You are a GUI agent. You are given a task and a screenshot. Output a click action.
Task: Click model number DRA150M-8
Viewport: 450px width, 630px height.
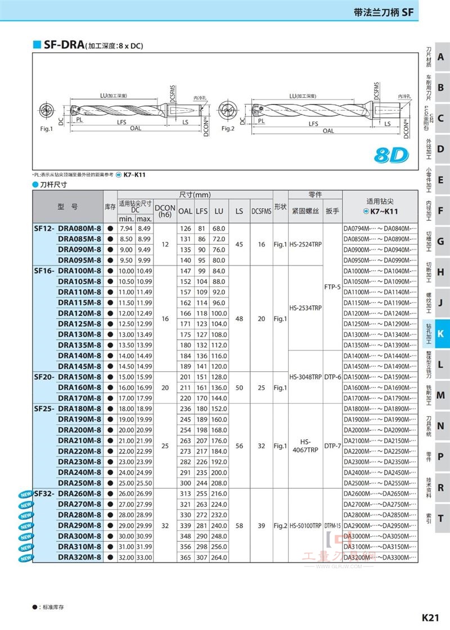coord(79,377)
